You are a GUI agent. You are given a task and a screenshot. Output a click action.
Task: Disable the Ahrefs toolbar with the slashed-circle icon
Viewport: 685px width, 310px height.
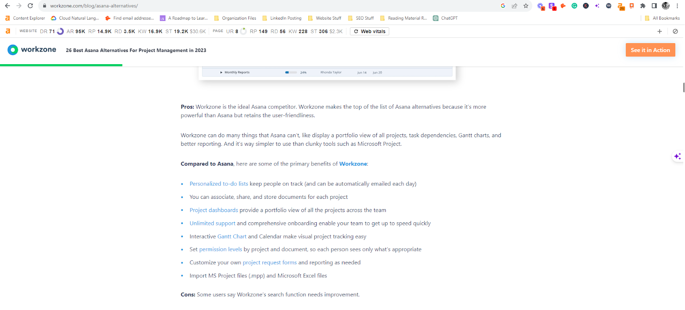click(675, 31)
